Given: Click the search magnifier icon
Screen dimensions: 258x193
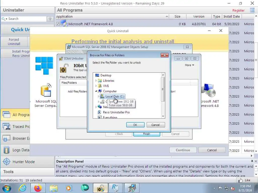Looking at the screenshot, I should point(3,19).
